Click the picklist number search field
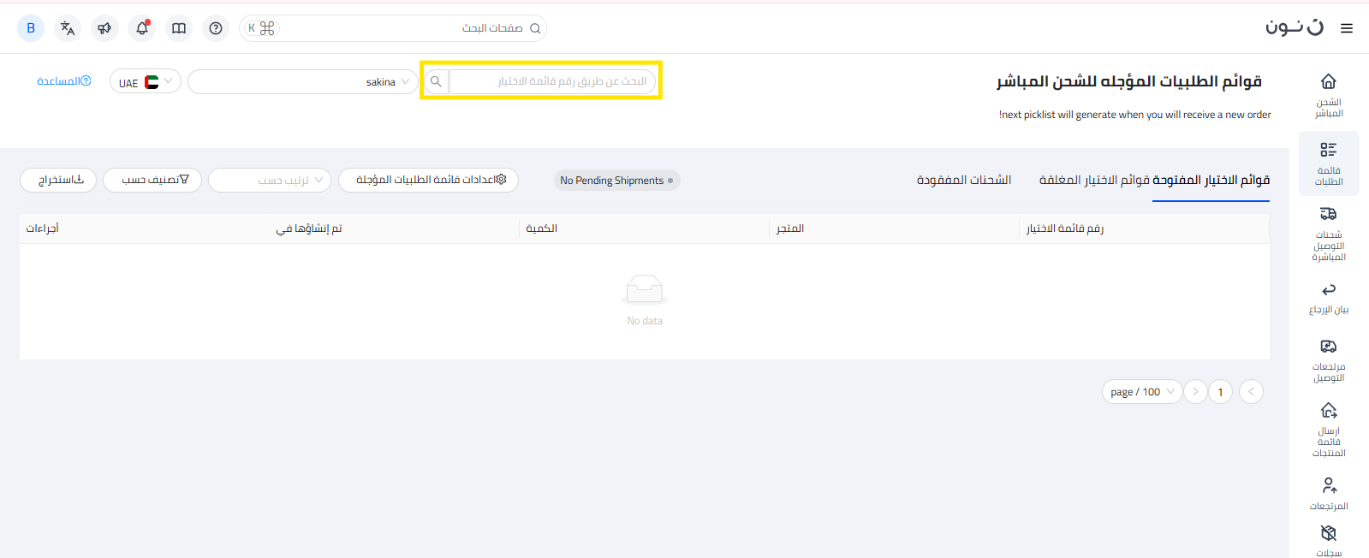The width and height of the screenshot is (1369, 558). click(552, 81)
